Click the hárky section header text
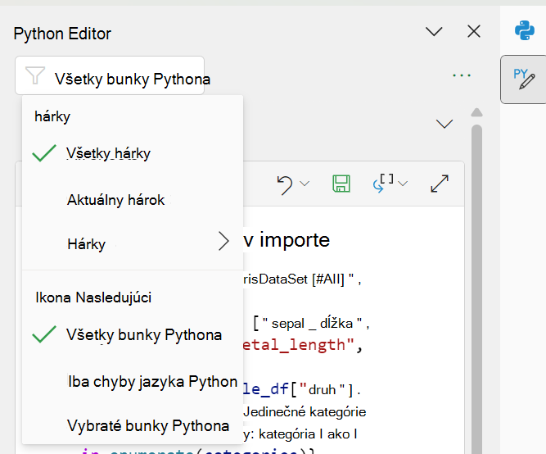 pos(52,116)
